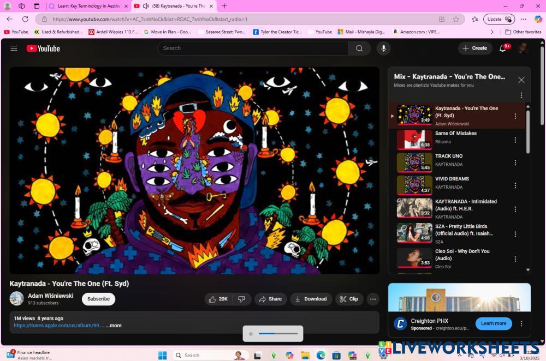Screen dimensions: 546x361
Task: Open the iTunes link in description
Action: click(x=59, y=326)
